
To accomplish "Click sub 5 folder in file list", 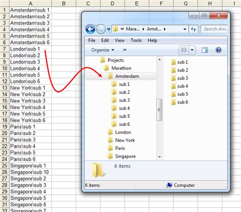I will coord(179,94).
